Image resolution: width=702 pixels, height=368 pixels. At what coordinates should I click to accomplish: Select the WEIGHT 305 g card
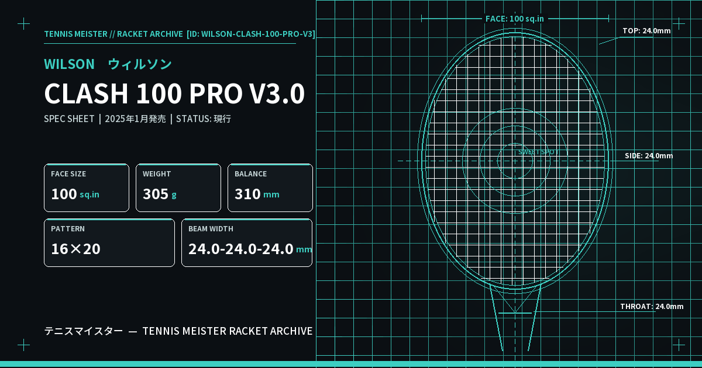point(178,188)
